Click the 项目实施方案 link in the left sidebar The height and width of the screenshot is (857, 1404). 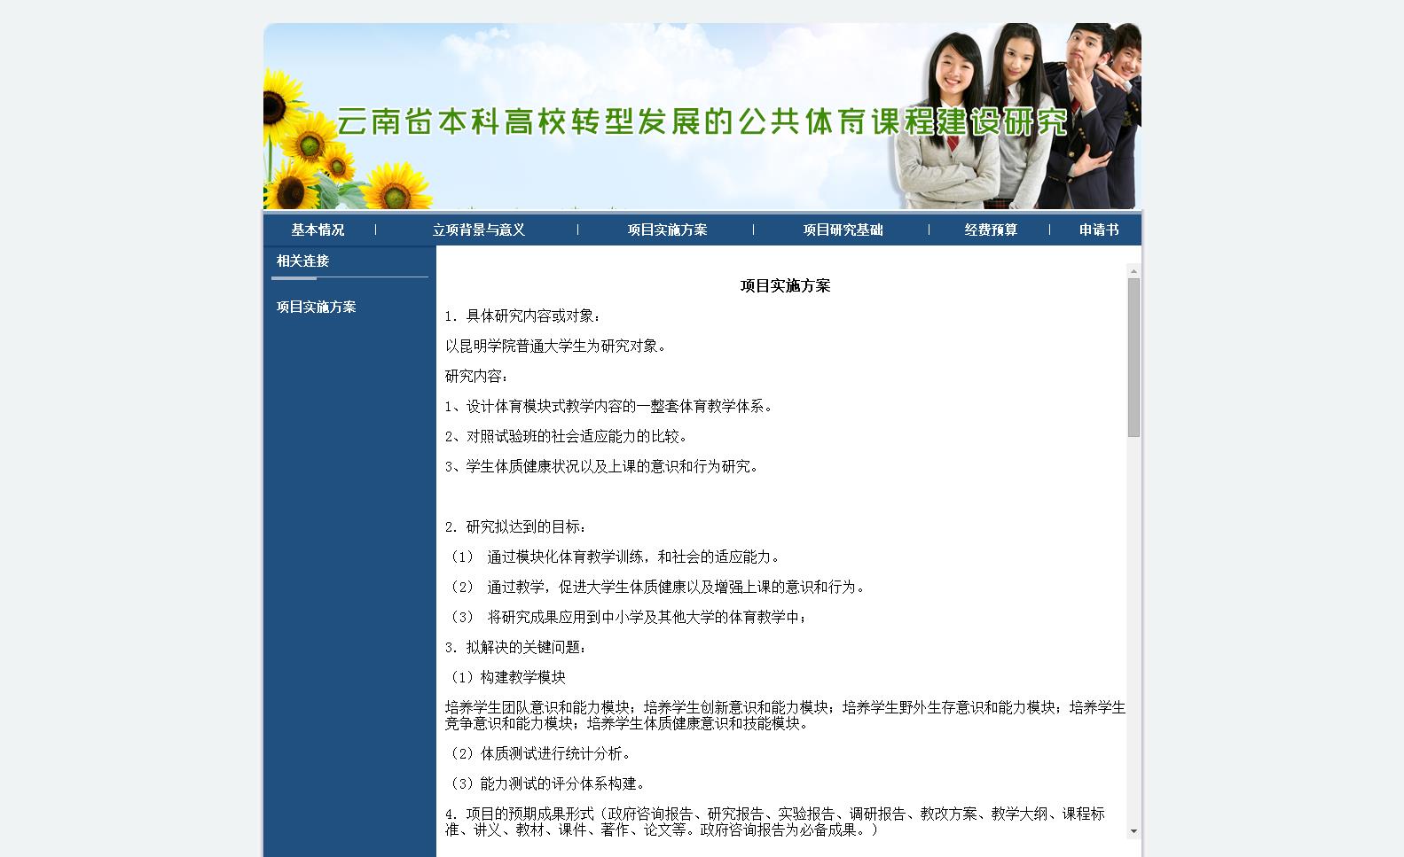(316, 308)
